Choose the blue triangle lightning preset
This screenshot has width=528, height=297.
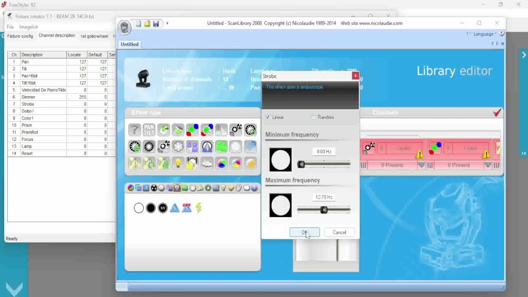(x=174, y=208)
